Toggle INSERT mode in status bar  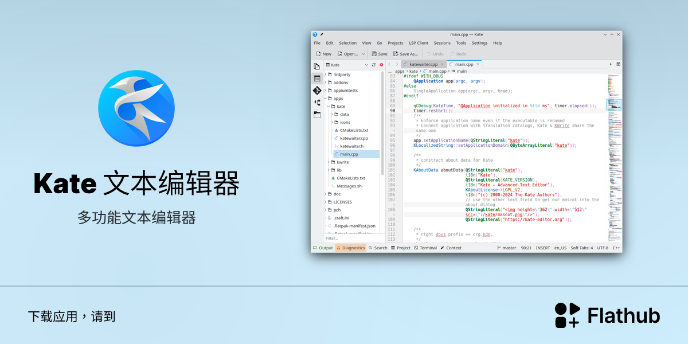(543, 248)
